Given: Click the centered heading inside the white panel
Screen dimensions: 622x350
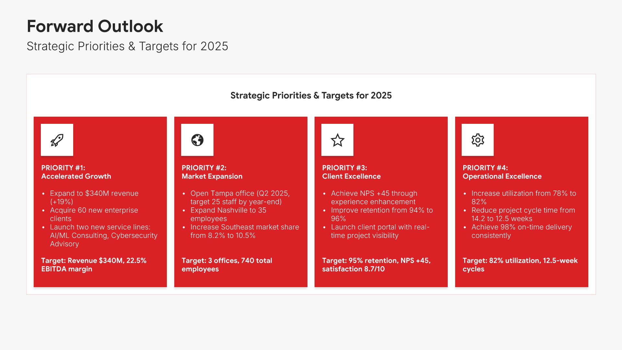Looking at the screenshot, I should [311, 96].
